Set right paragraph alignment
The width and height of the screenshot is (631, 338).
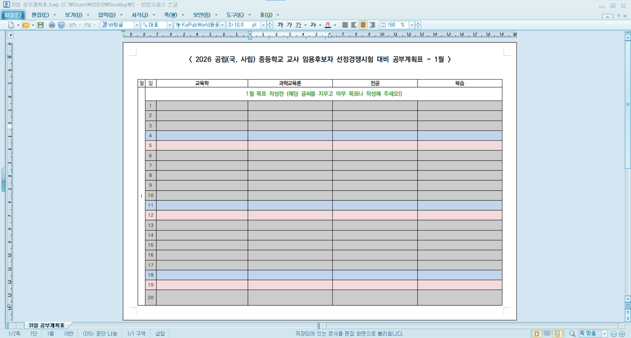(x=372, y=25)
